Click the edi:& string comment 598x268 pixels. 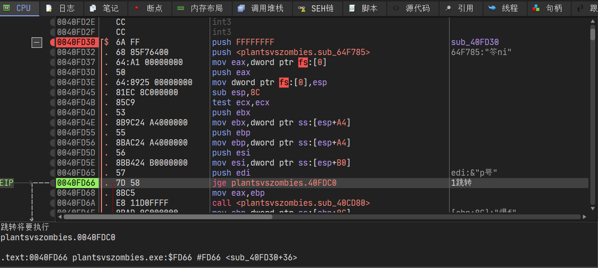(x=475, y=173)
